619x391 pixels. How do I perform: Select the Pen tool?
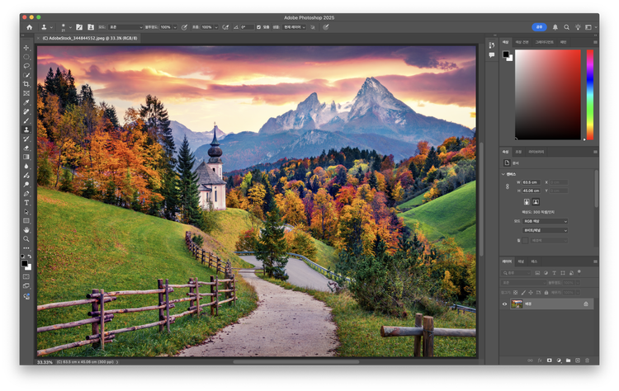click(26, 194)
